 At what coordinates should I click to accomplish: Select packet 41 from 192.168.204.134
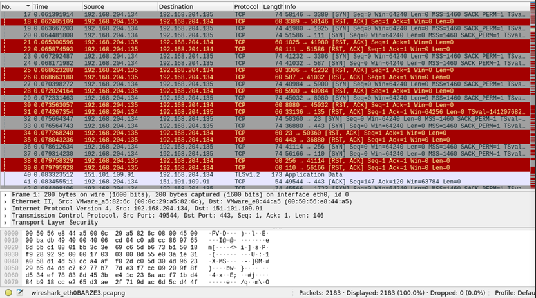click(x=258, y=182)
